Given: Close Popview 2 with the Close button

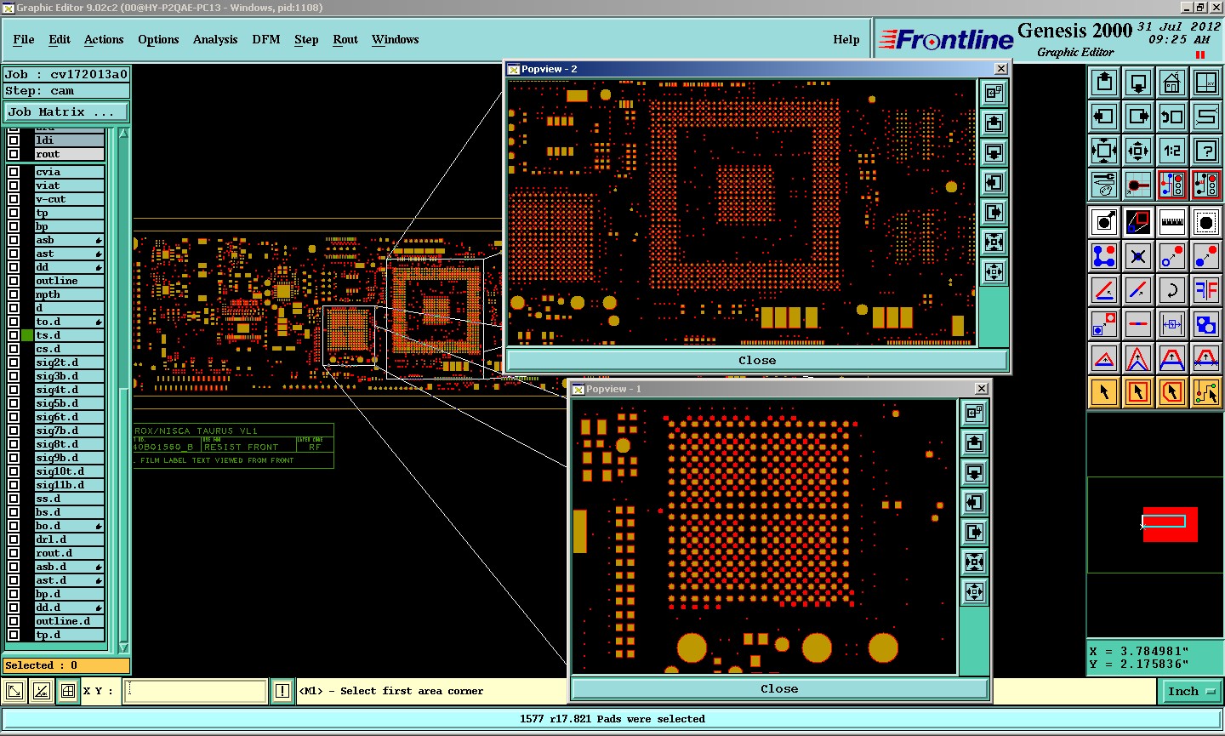Looking at the screenshot, I should 757,360.
